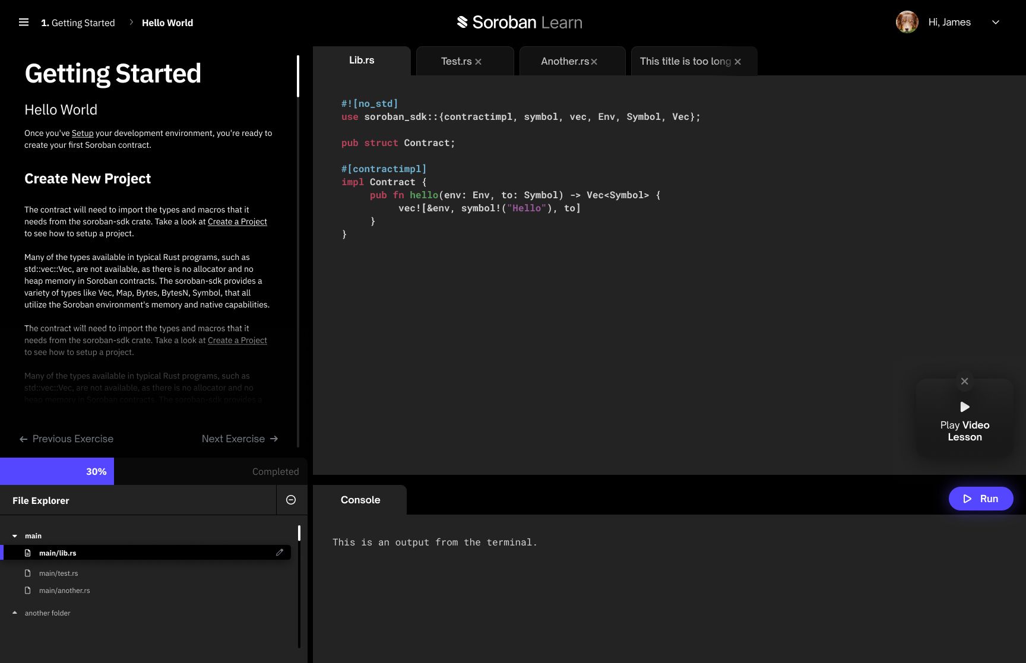The image size is (1026, 663).
Task: Close the Test.rs tab
Action: click(479, 62)
